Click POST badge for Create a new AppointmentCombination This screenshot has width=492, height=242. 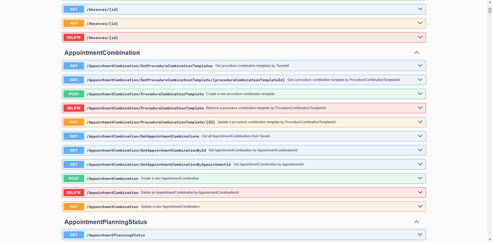(74, 179)
